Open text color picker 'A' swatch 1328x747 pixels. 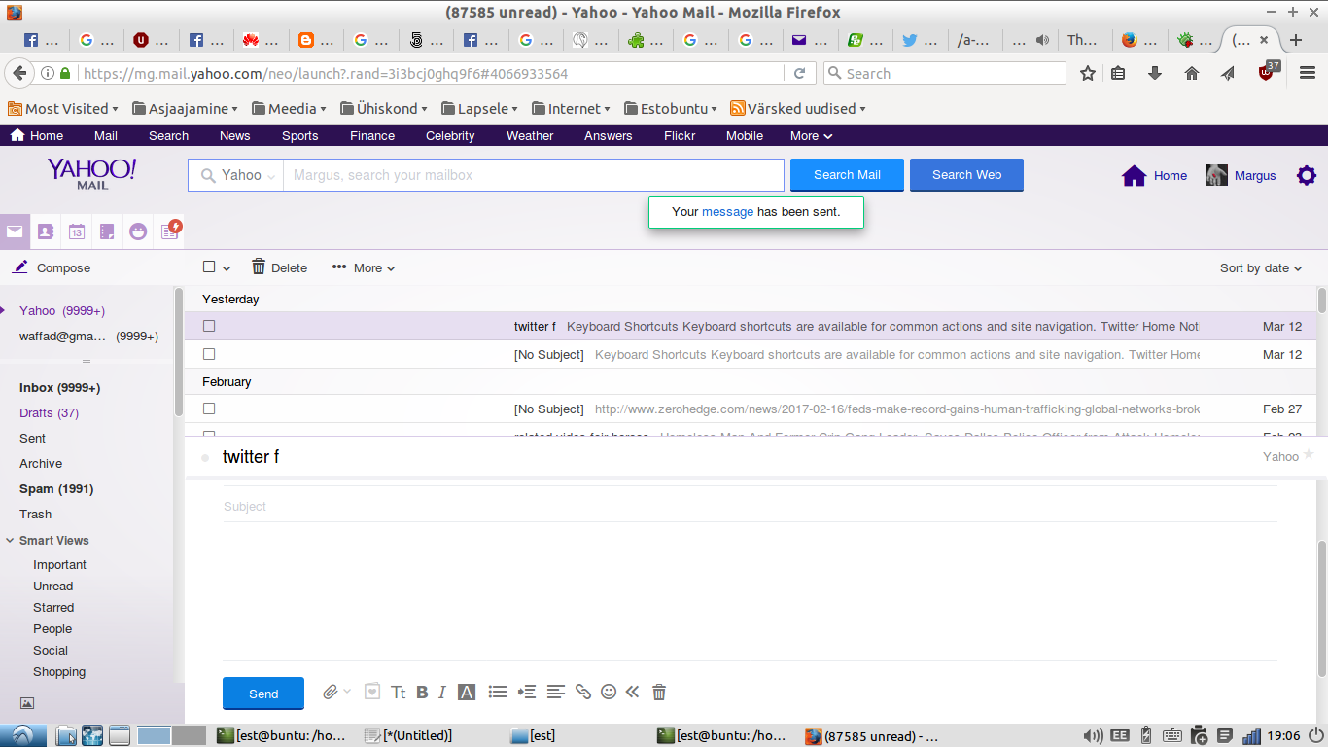pos(467,693)
